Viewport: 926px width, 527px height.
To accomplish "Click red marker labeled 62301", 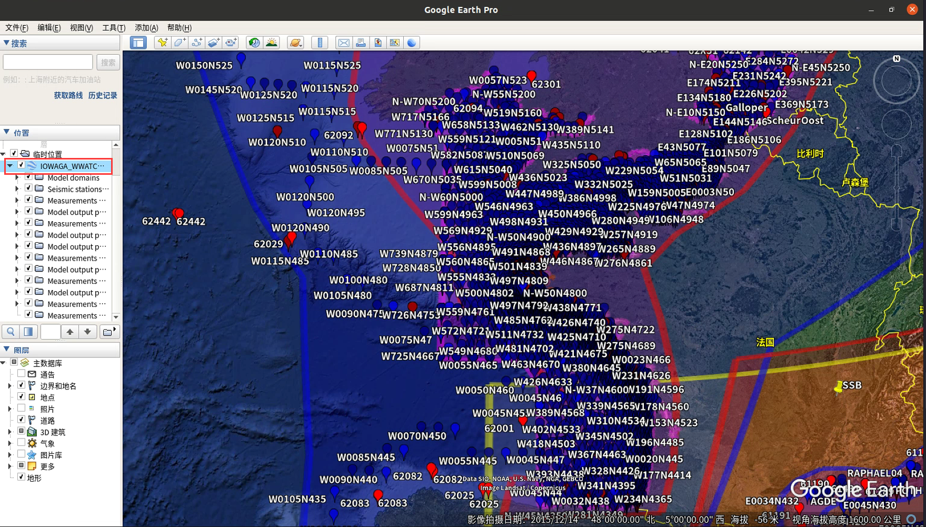I will (532, 77).
